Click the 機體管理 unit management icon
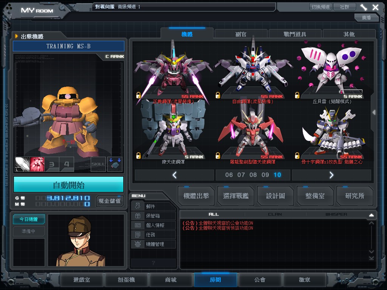 (138, 244)
